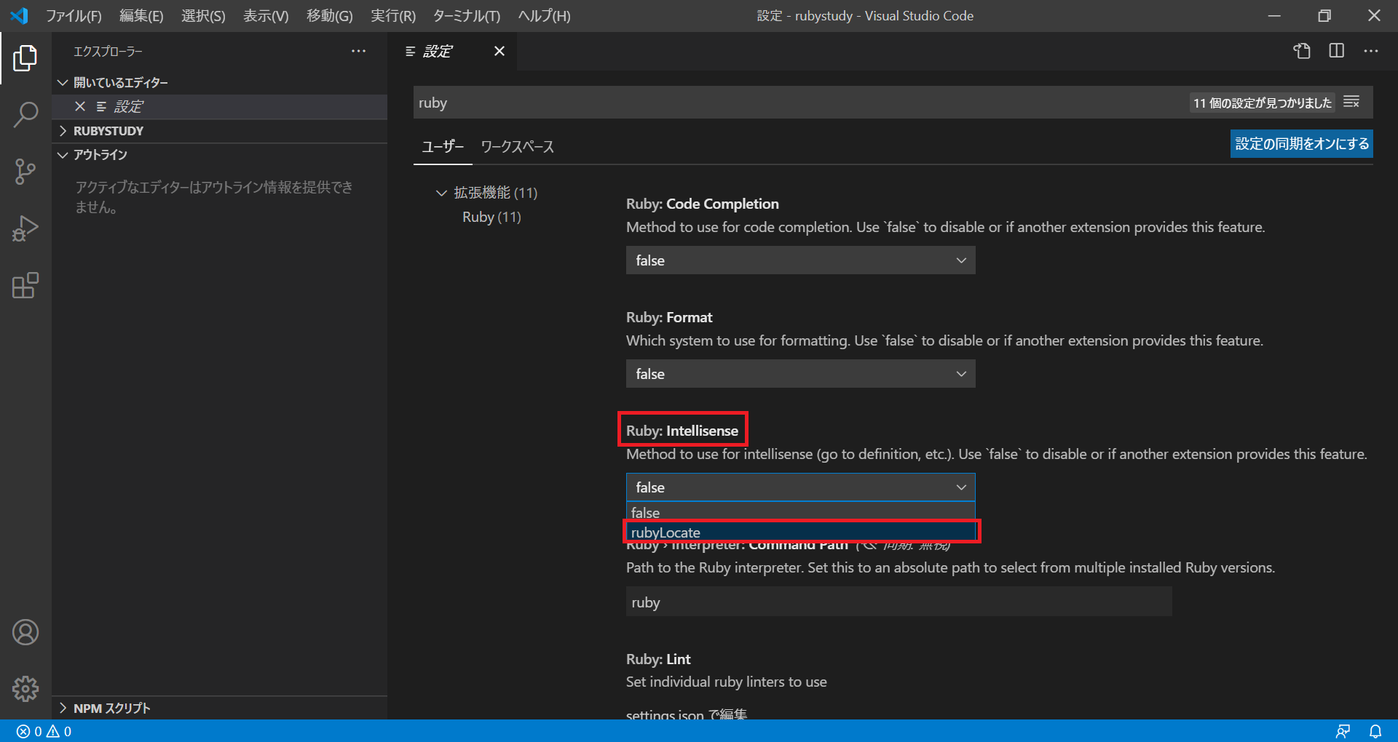Open Source Control view in activity bar
Image resolution: width=1398 pixels, height=742 pixels.
[x=25, y=172]
